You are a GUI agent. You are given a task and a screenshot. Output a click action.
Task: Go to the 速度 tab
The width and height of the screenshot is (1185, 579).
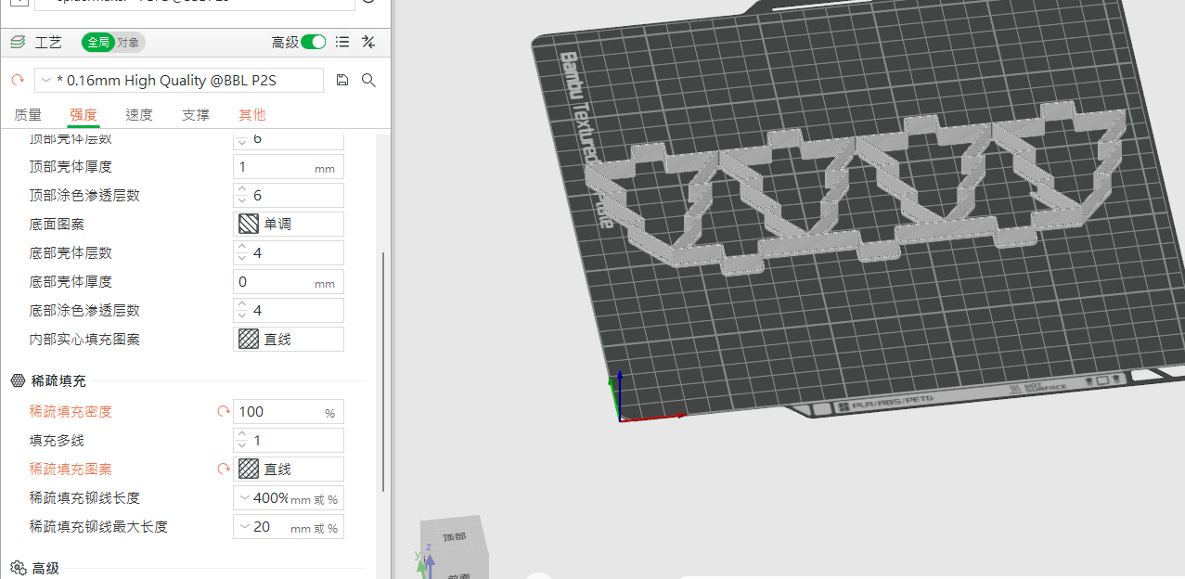139,115
